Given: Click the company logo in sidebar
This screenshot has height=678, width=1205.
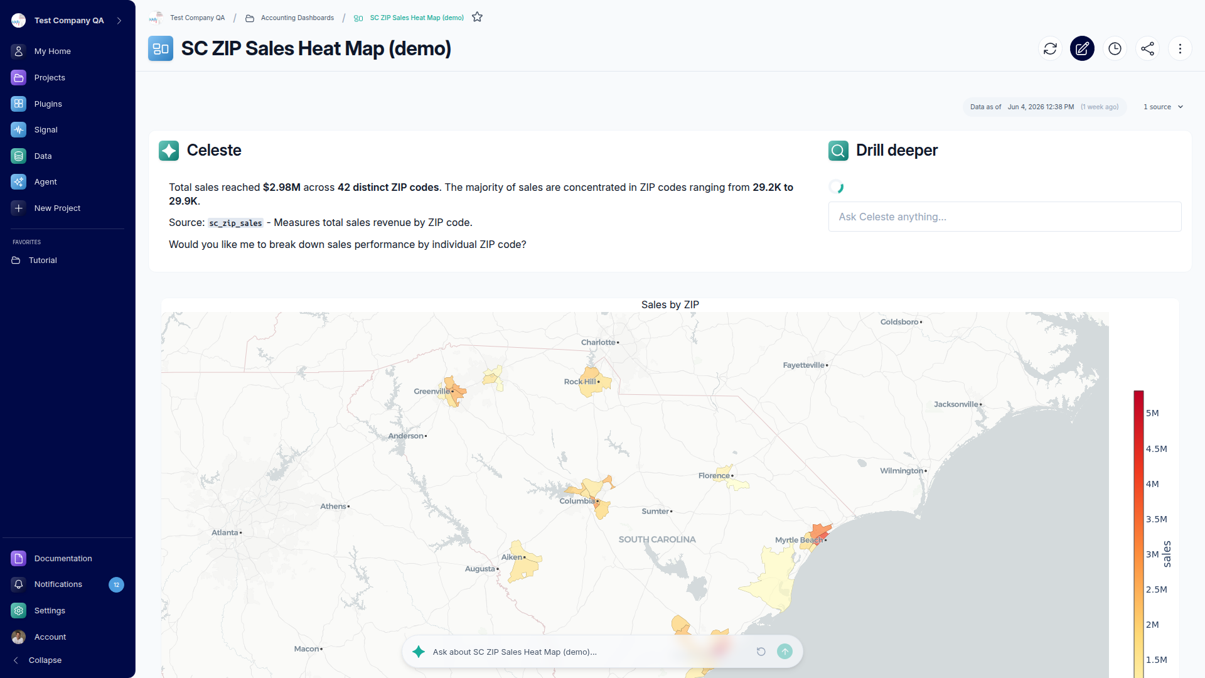Looking at the screenshot, I should coord(18,21).
